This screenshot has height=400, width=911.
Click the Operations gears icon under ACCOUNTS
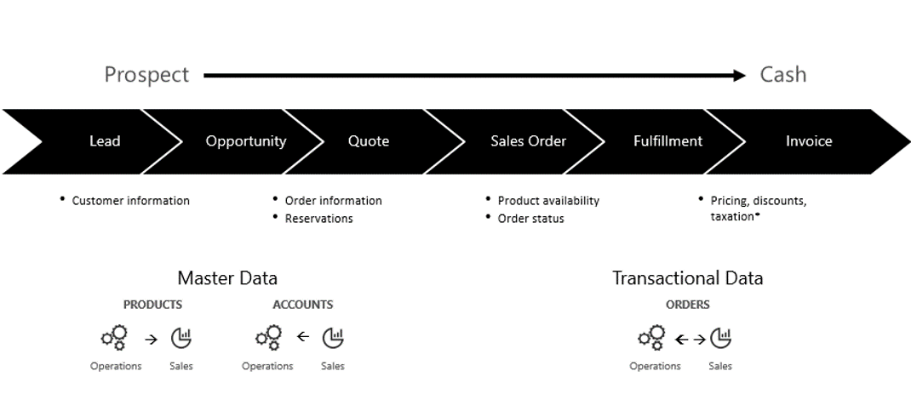269,338
